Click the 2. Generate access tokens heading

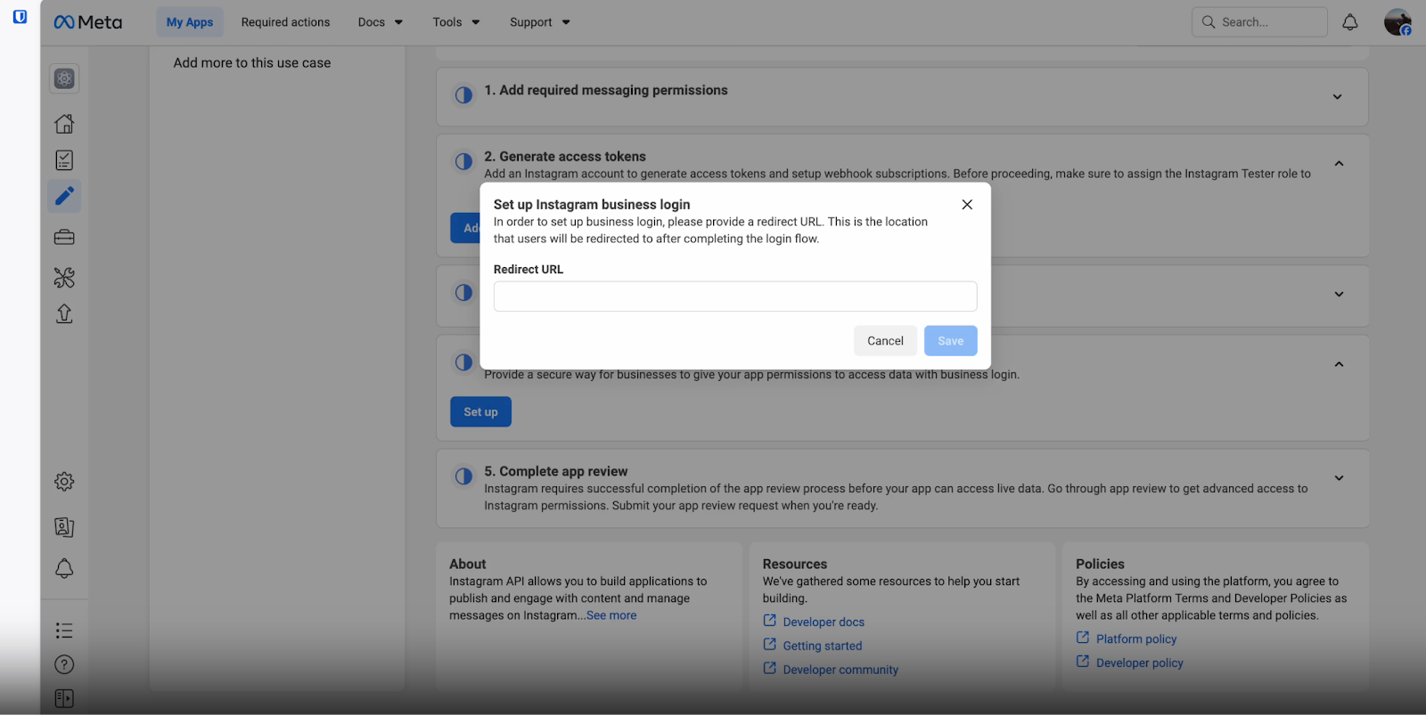click(x=565, y=157)
